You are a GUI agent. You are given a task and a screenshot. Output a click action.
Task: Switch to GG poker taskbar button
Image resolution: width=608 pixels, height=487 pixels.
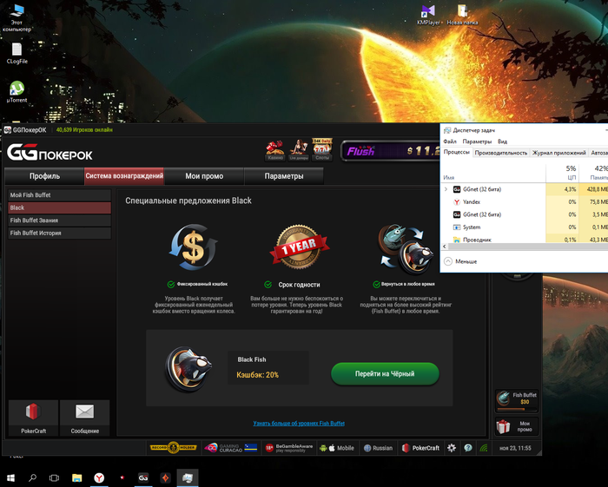(x=143, y=478)
